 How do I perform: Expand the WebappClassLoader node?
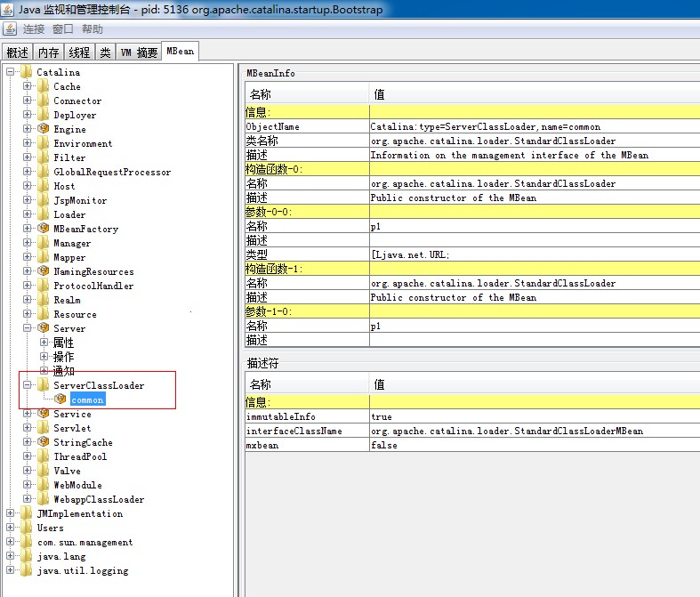pyautogui.click(x=28, y=499)
